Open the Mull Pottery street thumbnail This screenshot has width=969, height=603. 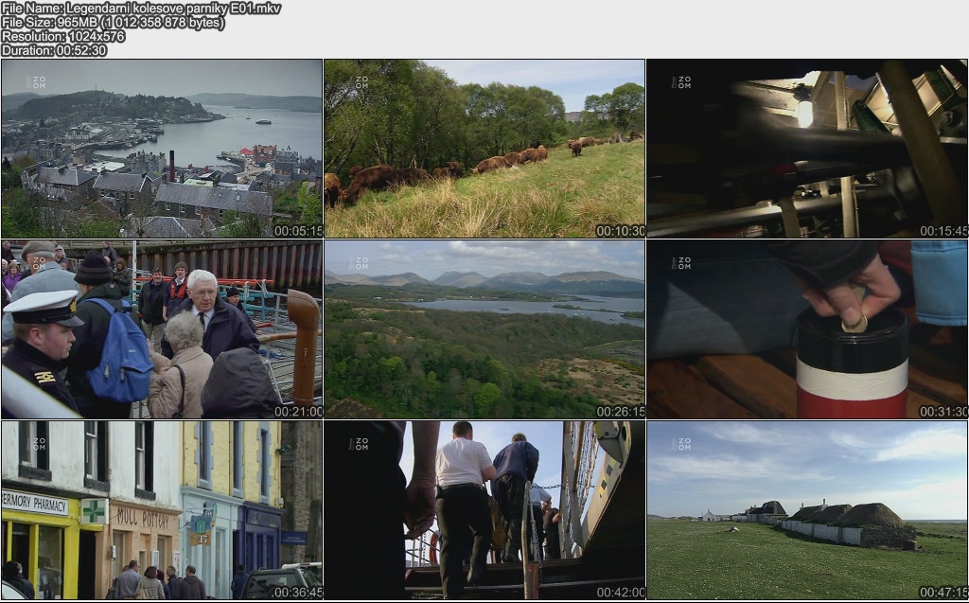[x=162, y=510]
